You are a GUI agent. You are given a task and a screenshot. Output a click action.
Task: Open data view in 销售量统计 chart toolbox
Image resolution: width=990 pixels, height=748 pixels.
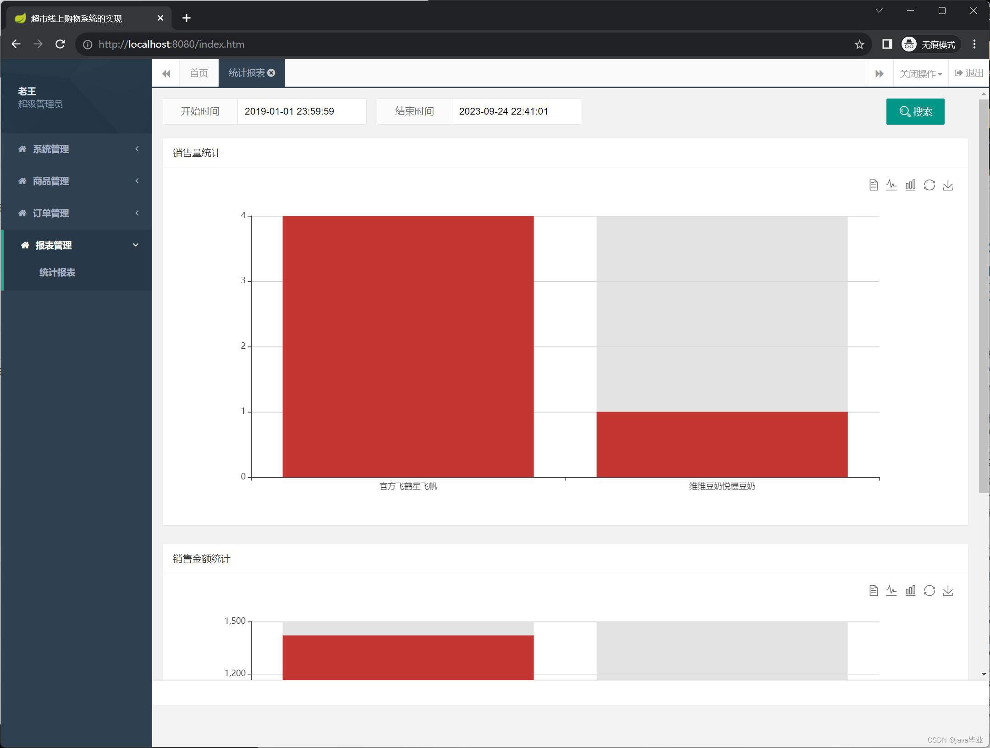(x=874, y=185)
